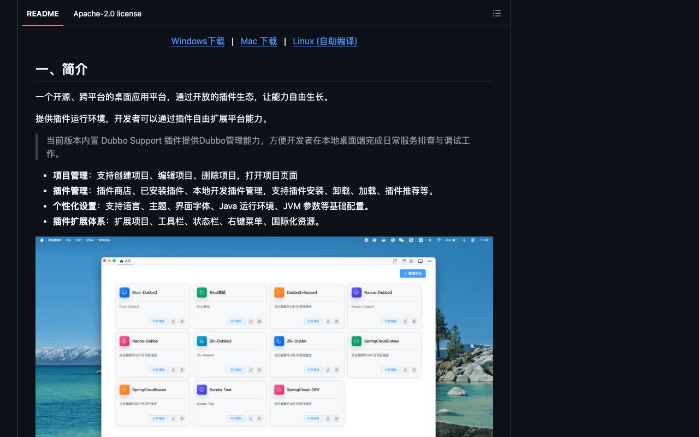Click the delete trash icon on the SpringCloudNacos card
This screenshot has width=699, height=437.
[x=182, y=418]
